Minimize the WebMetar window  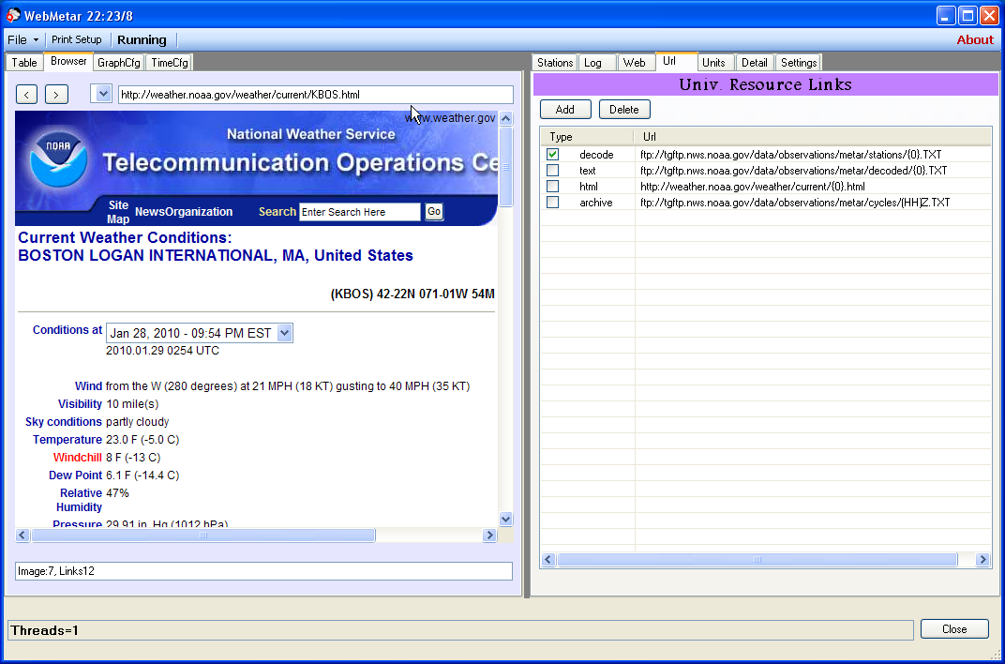pyautogui.click(x=946, y=15)
